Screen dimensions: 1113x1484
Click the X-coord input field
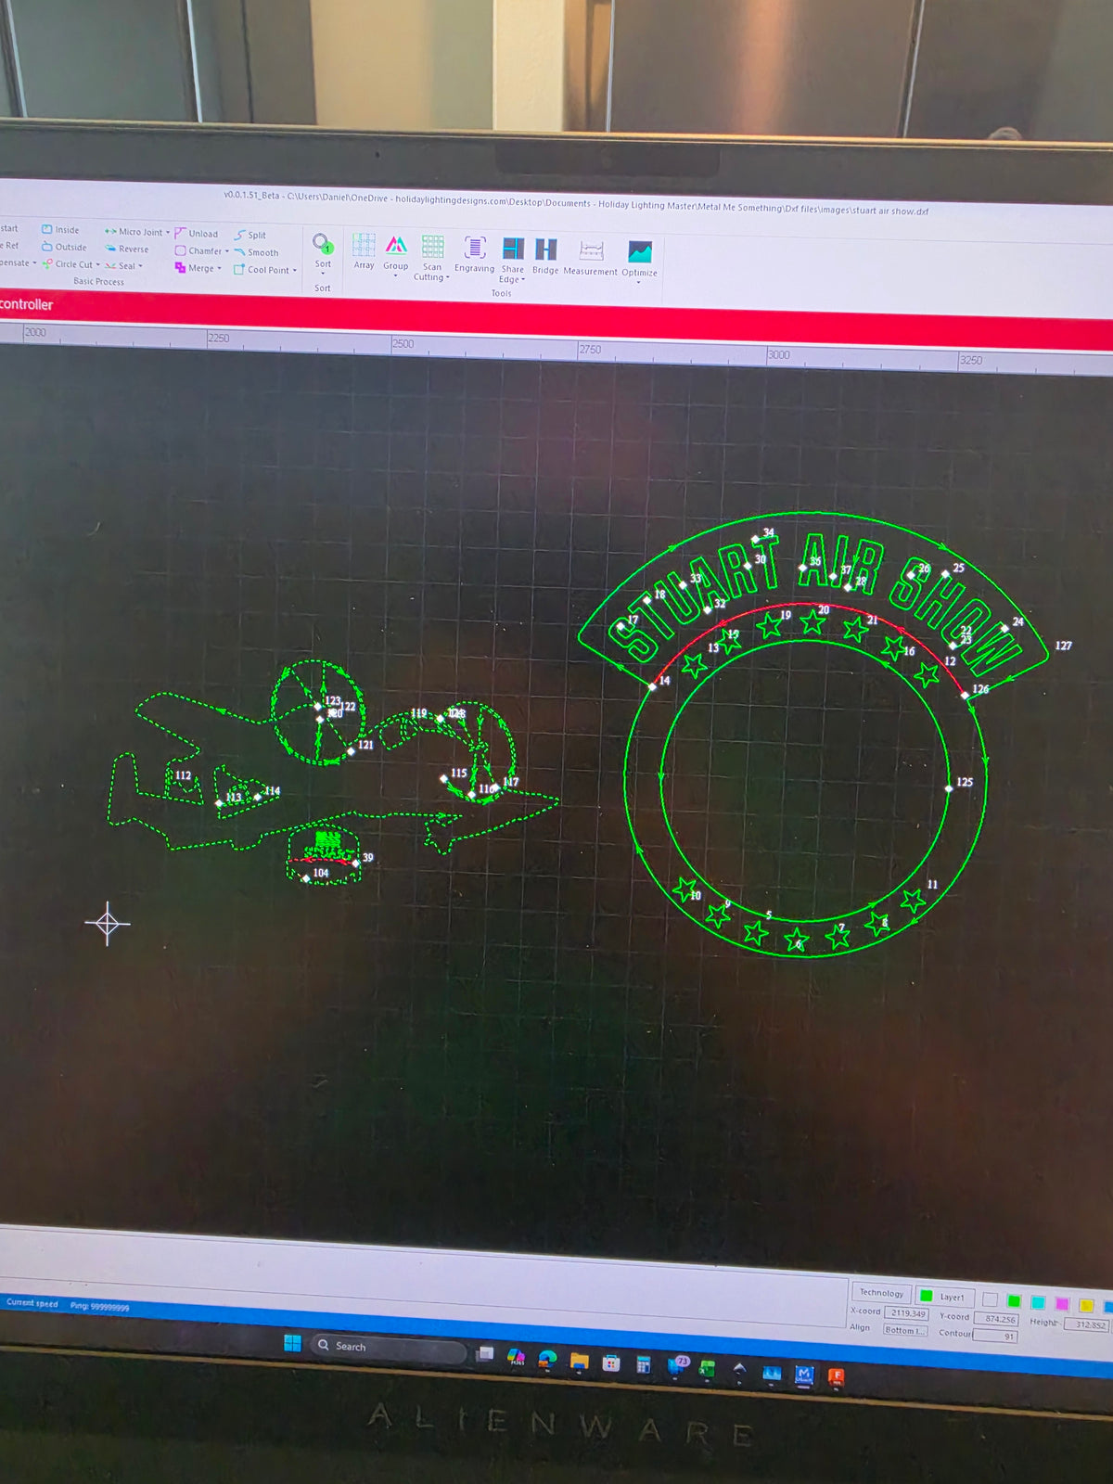coord(907,1312)
